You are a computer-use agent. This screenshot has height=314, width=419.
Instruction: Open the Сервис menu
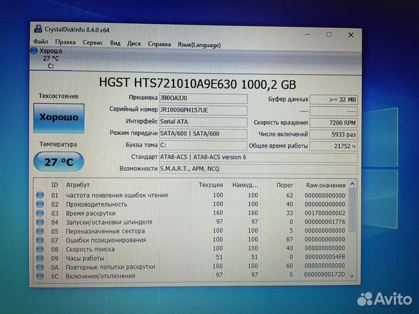pyautogui.click(x=93, y=42)
